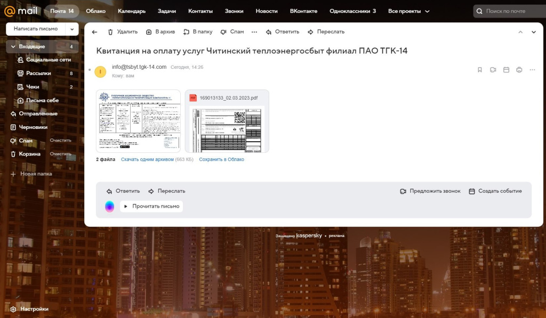This screenshot has height=318, width=546.
Task: Click Очистить next to Спам
Action: (61, 140)
